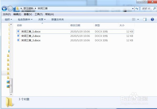This screenshot has width=157, height=109.
Task: Sort by the 名称 column header
Action: pos(43,25)
